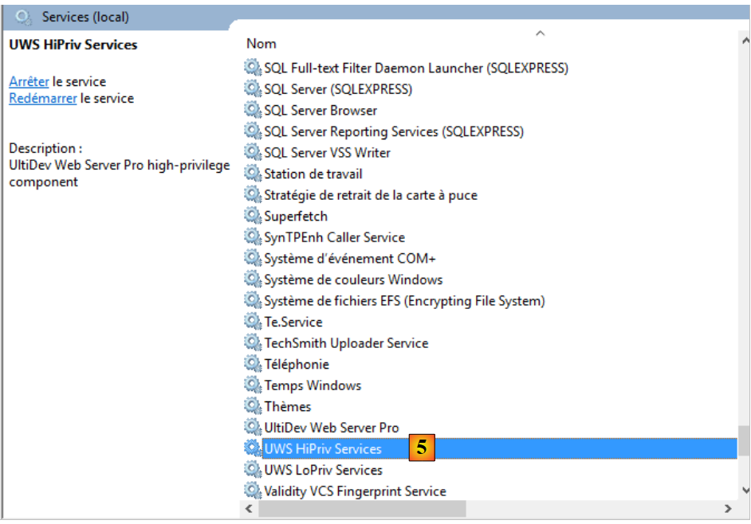Click the gear icon next to Te.Service
This screenshot has width=751, height=524.
coord(253,322)
